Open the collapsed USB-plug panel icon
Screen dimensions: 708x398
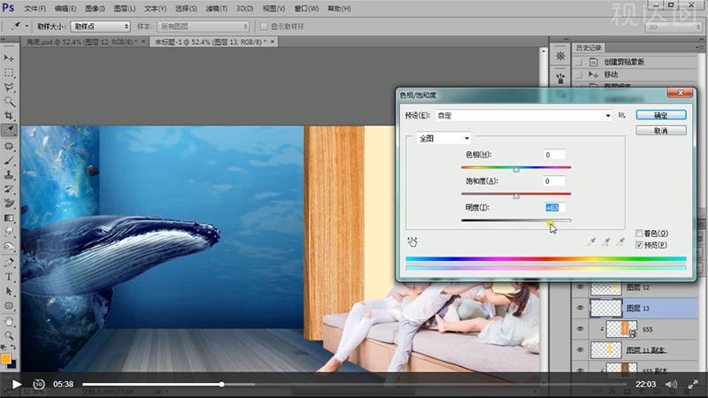pyautogui.click(x=560, y=79)
